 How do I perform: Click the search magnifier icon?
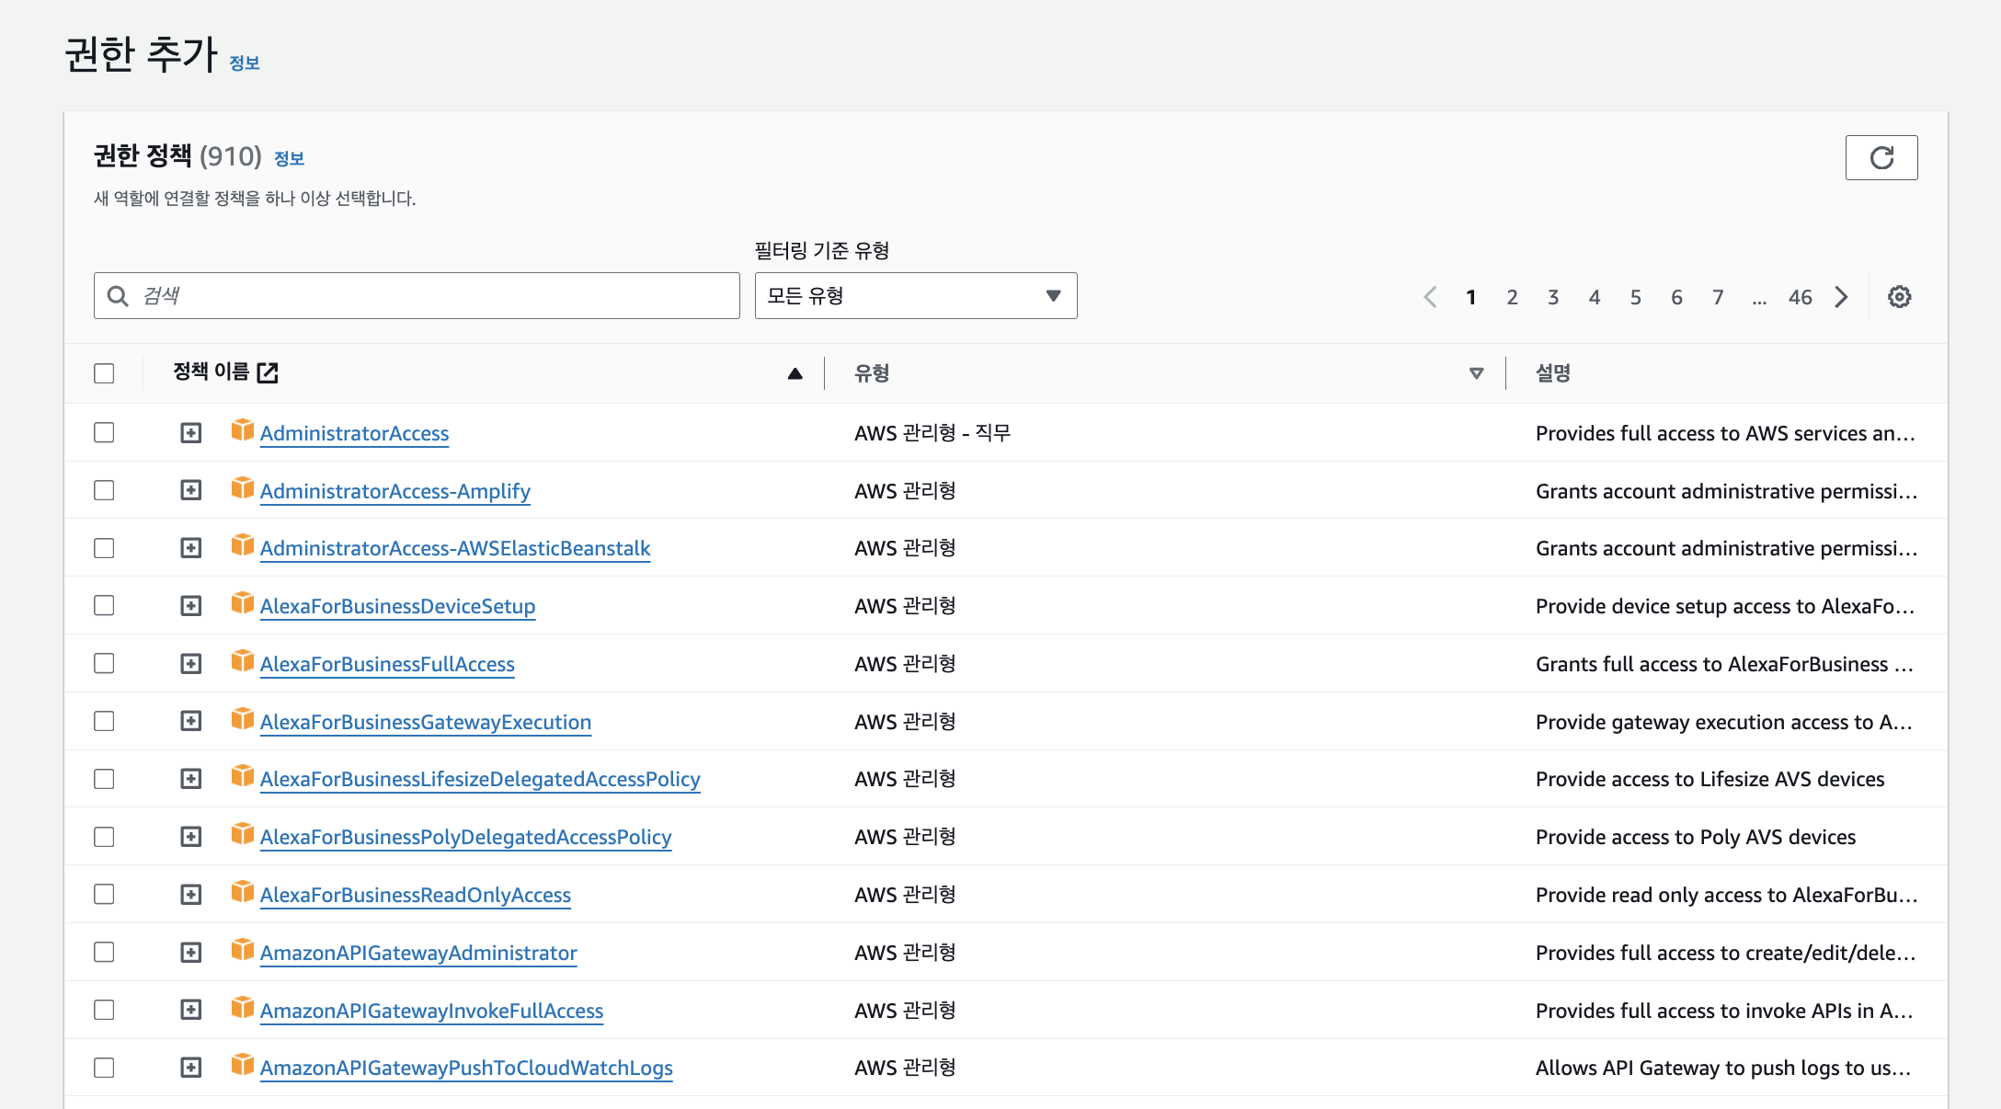coord(118,296)
